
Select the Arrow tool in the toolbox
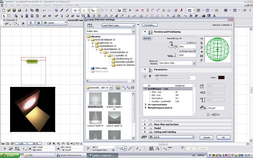click(3, 15)
